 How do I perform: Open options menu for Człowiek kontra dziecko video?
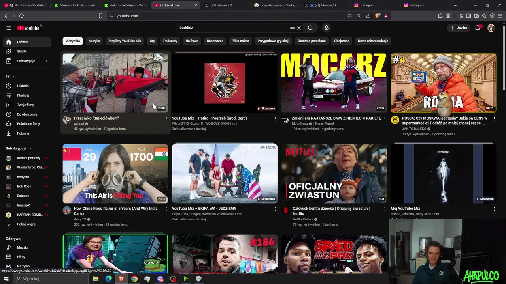[385, 209]
